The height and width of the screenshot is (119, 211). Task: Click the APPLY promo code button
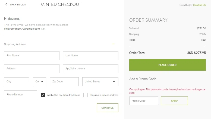[x=174, y=101]
